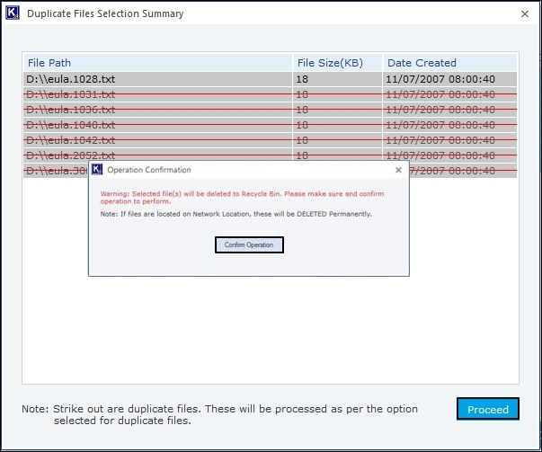Screen dimensions: 542x452
Task: Click the Confirm Operation button
Action: 249,244
